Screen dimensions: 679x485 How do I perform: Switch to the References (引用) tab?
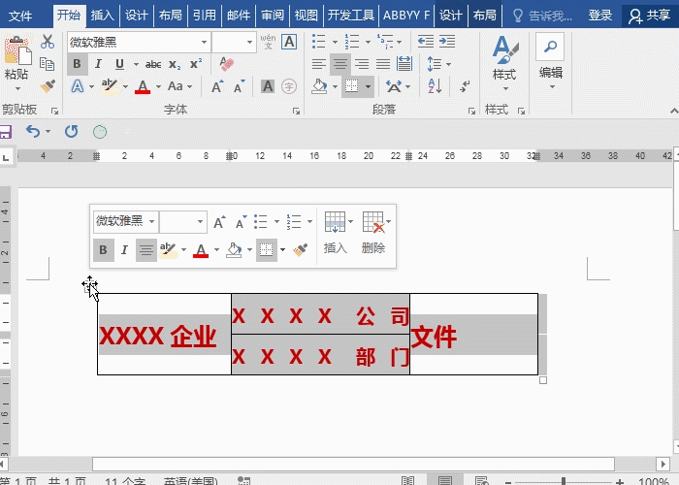coord(205,16)
